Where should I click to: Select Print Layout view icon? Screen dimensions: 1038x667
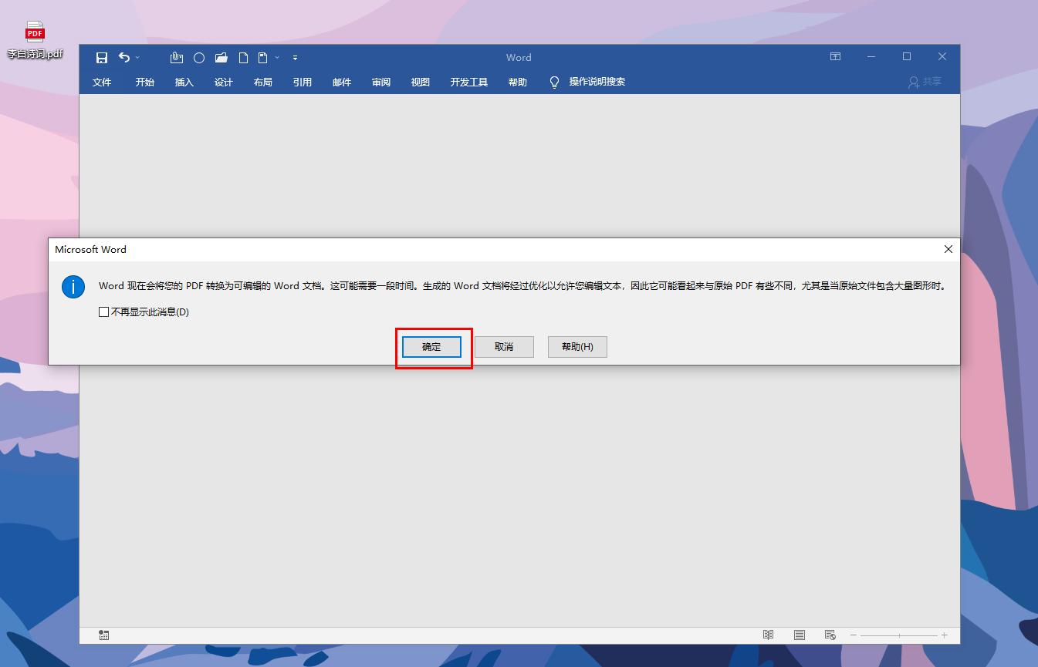click(x=799, y=635)
